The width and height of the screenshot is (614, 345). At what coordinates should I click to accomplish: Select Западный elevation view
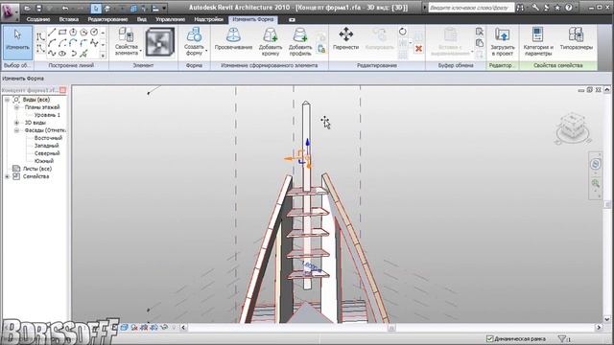[x=46, y=146]
